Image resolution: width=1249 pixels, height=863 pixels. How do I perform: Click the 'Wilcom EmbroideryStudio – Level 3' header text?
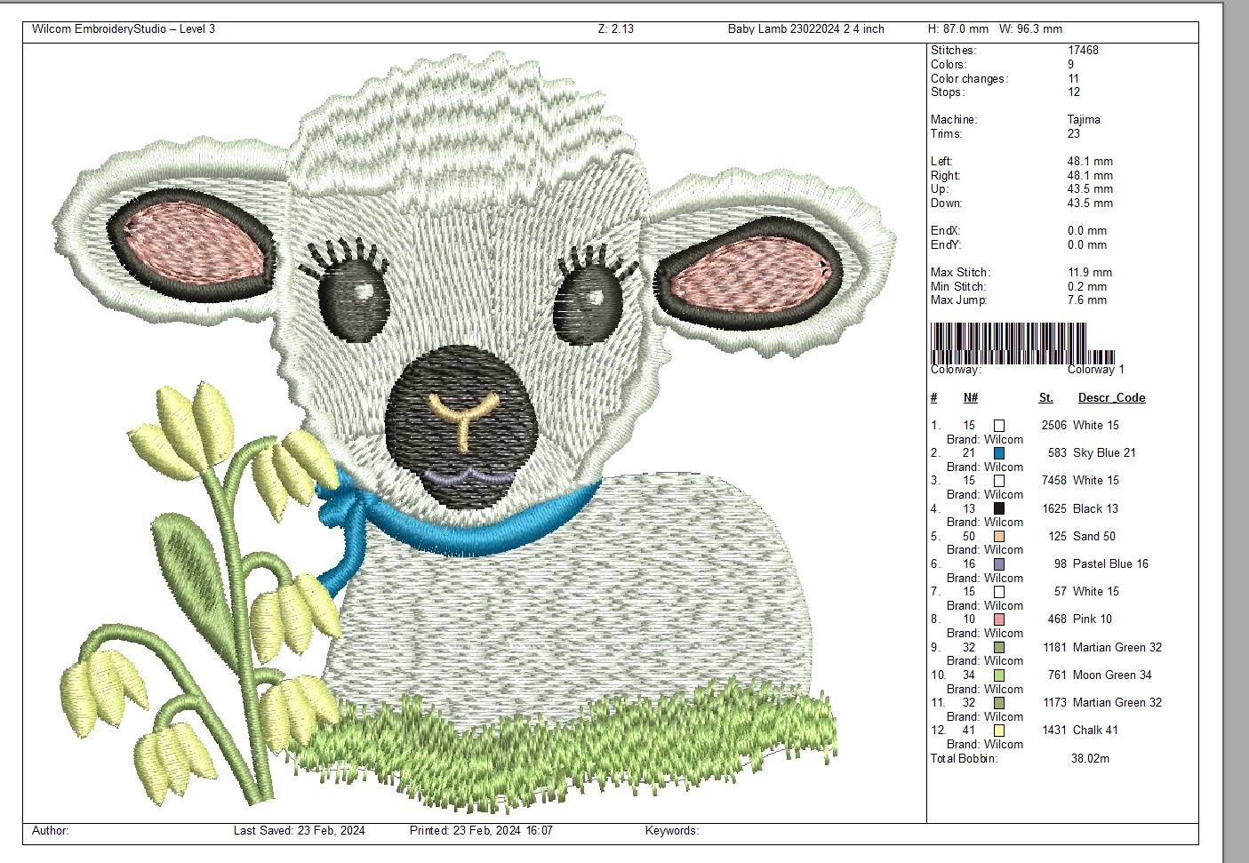pos(124,29)
